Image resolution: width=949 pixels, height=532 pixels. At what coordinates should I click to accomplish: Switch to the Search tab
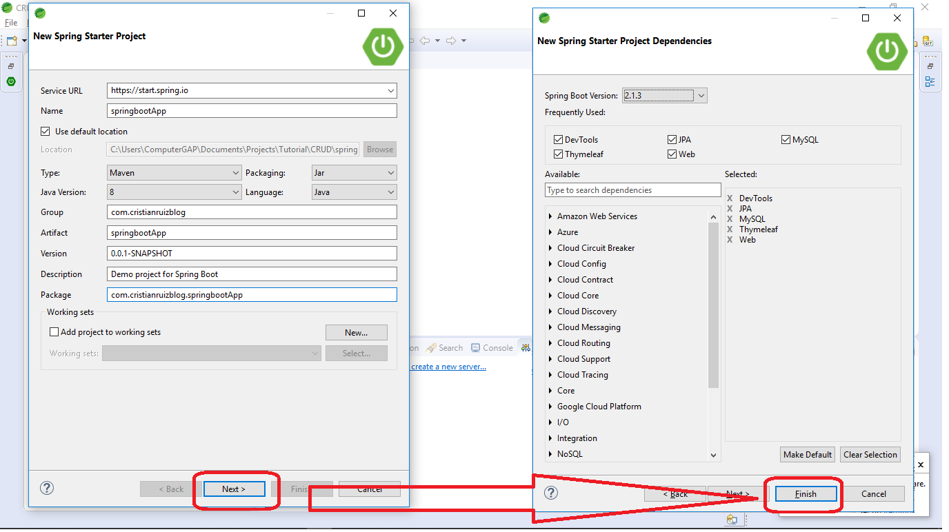tap(444, 348)
